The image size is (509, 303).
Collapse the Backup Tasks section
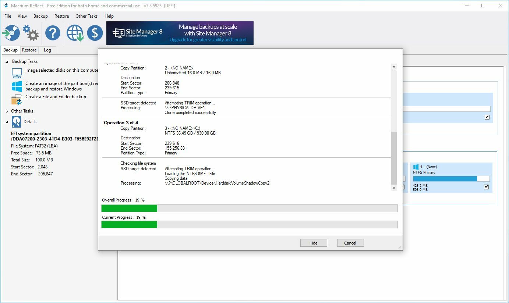pos(7,61)
